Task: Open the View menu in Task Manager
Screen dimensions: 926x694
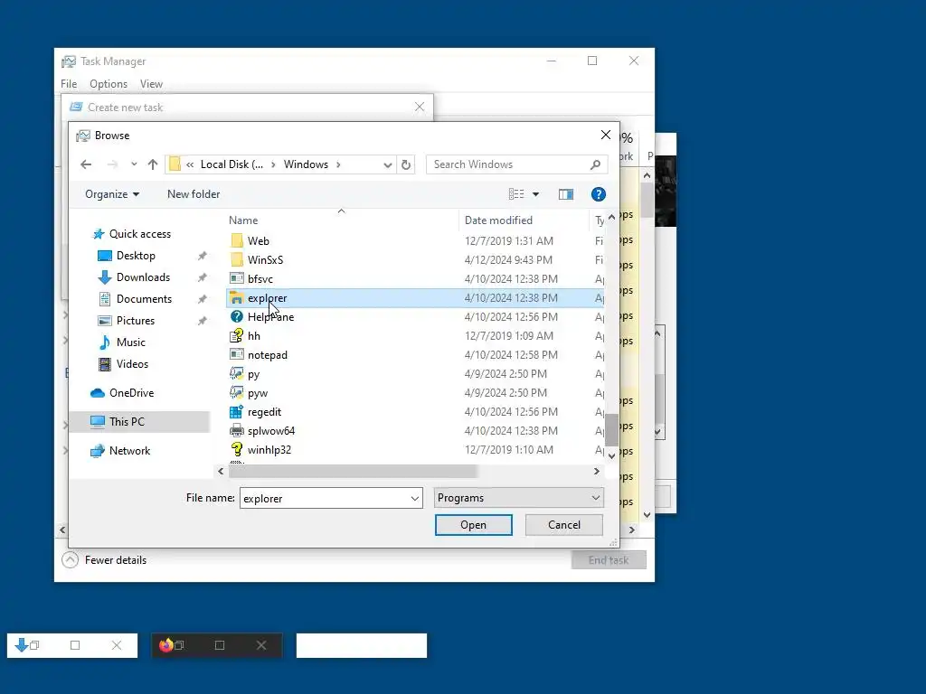Action: pos(151,84)
